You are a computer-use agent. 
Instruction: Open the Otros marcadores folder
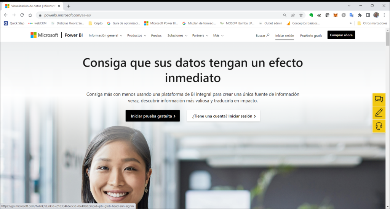point(372,23)
